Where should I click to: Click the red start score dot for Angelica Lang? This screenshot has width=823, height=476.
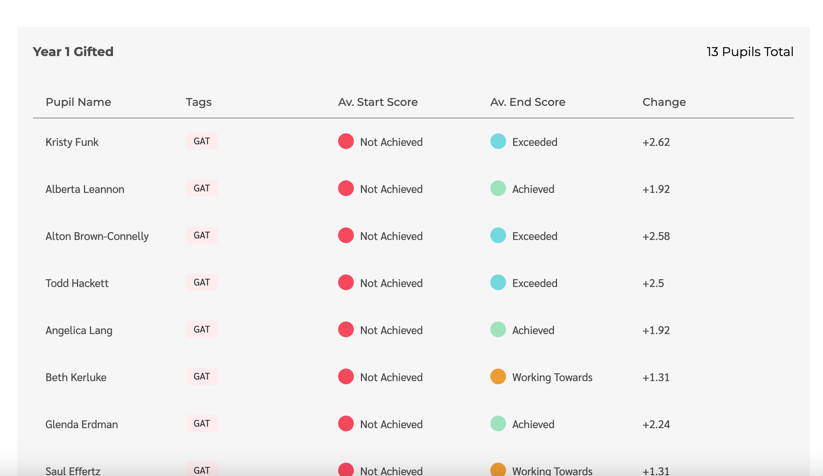(x=346, y=330)
